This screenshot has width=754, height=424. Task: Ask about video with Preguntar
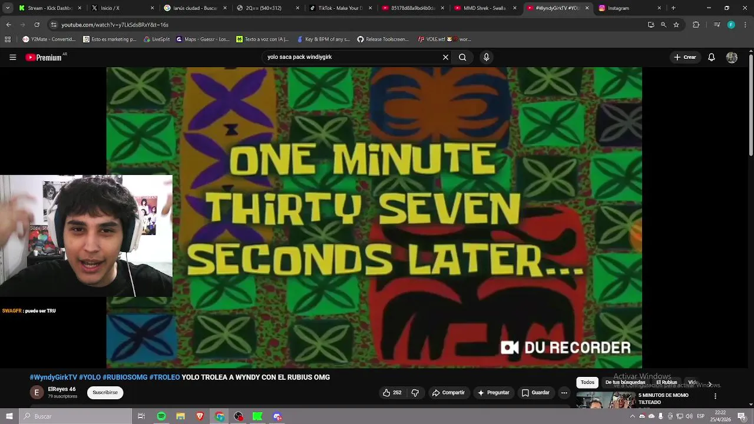point(493,393)
